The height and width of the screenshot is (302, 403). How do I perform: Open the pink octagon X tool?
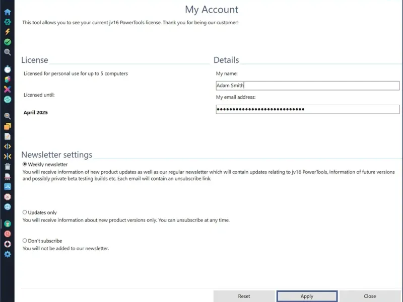(8, 197)
